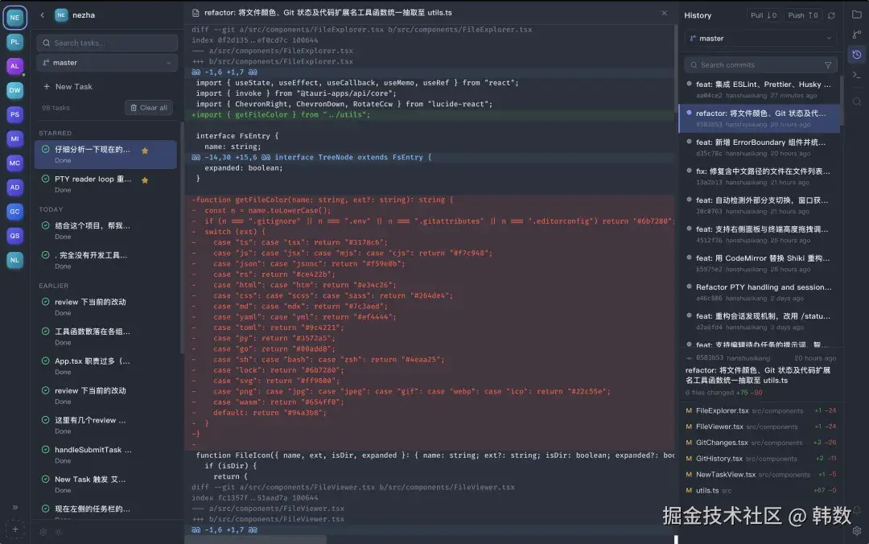Image resolution: width=869 pixels, height=544 pixels.
Task: Open the git branch icon in right sidebar
Action: pyautogui.click(x=856, y=35)
